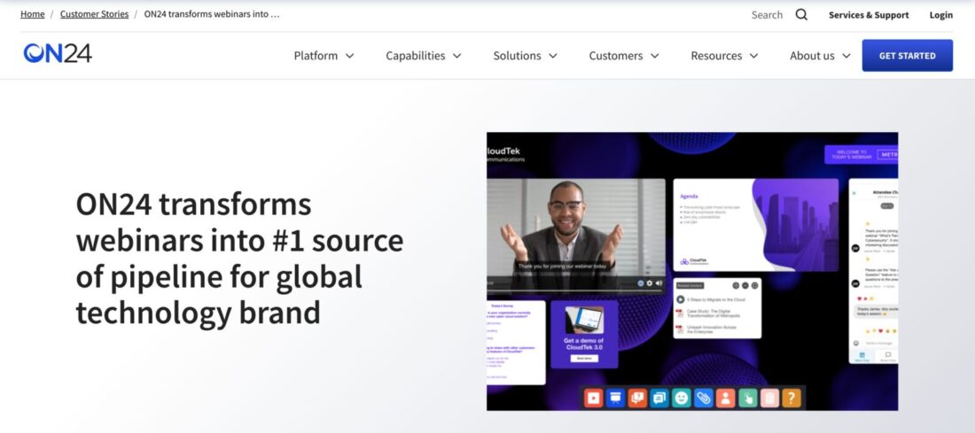
Task: Expand the Capabilities dropdown menu
Action: coord(423,56)
